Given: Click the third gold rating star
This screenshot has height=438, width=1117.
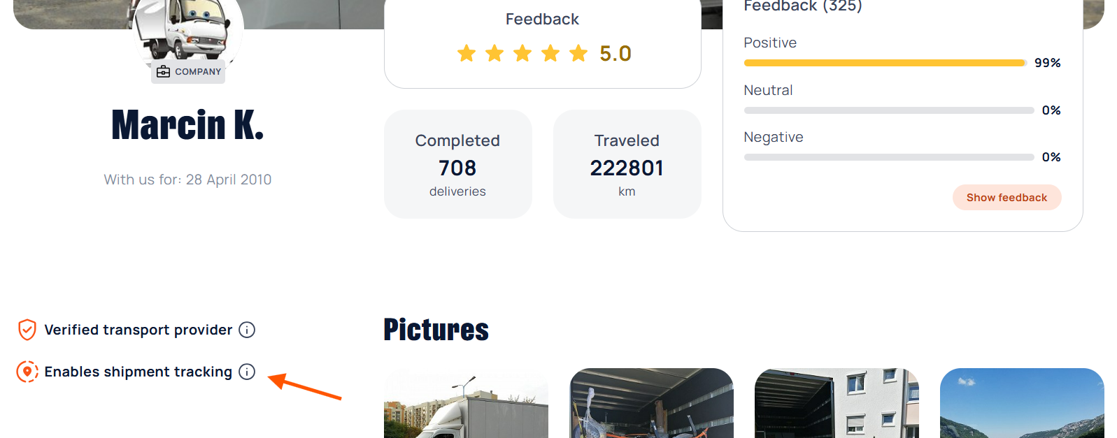Looking at the screenshot, I should (x=522, y=53).
